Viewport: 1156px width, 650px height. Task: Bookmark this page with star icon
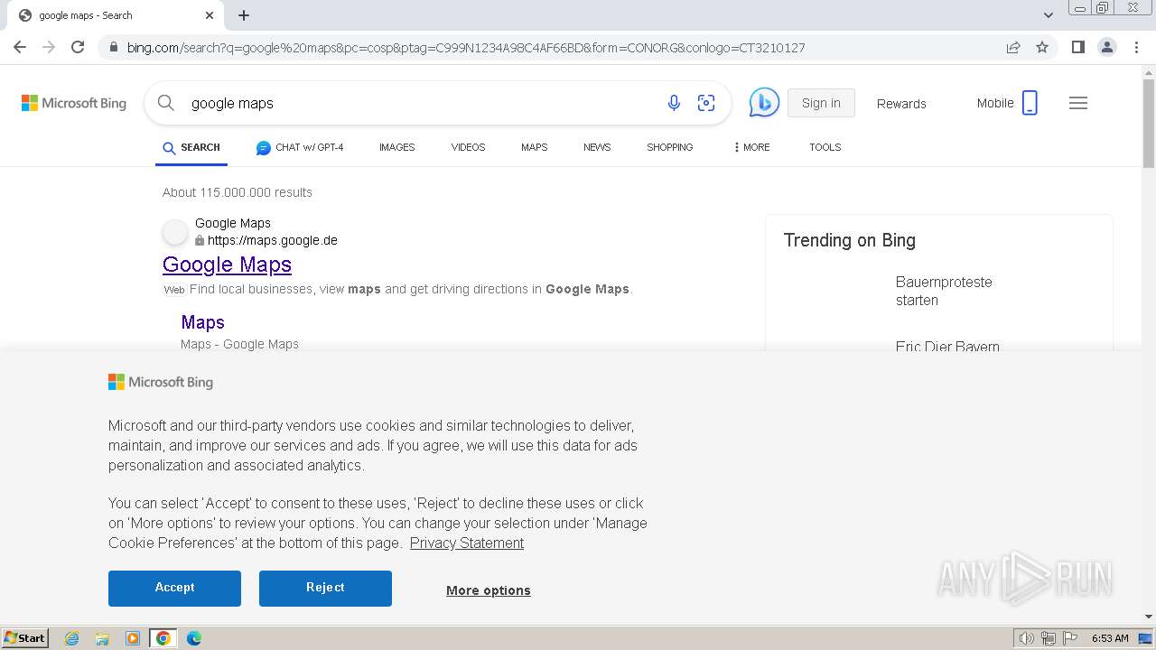pyautogui.click(x=1042, y=47)
